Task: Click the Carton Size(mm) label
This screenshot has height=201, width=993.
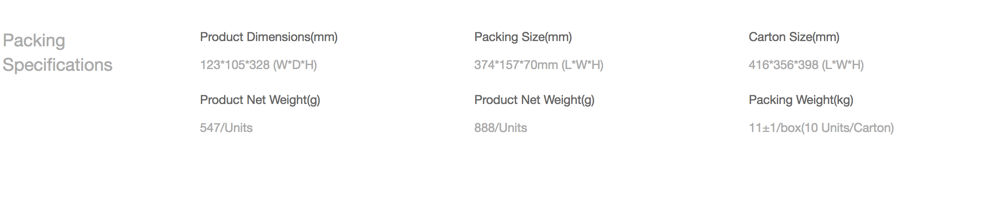Action: coord(794,37)
